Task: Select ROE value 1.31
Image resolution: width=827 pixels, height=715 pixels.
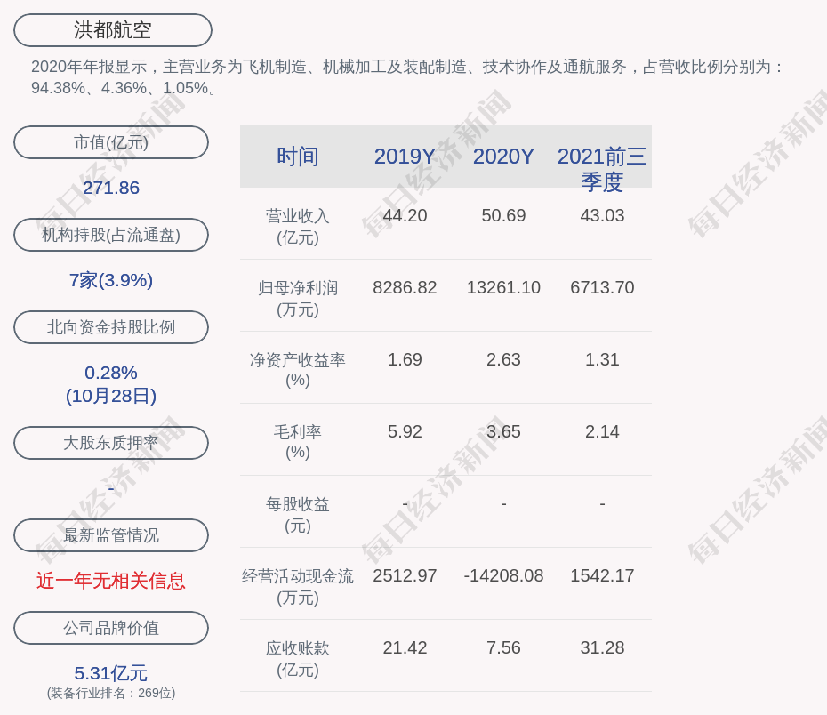Action: tap(602, 359)
